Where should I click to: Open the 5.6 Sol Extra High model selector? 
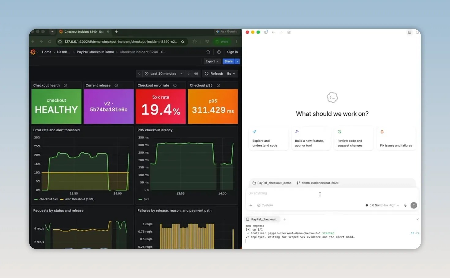[382, 205]
